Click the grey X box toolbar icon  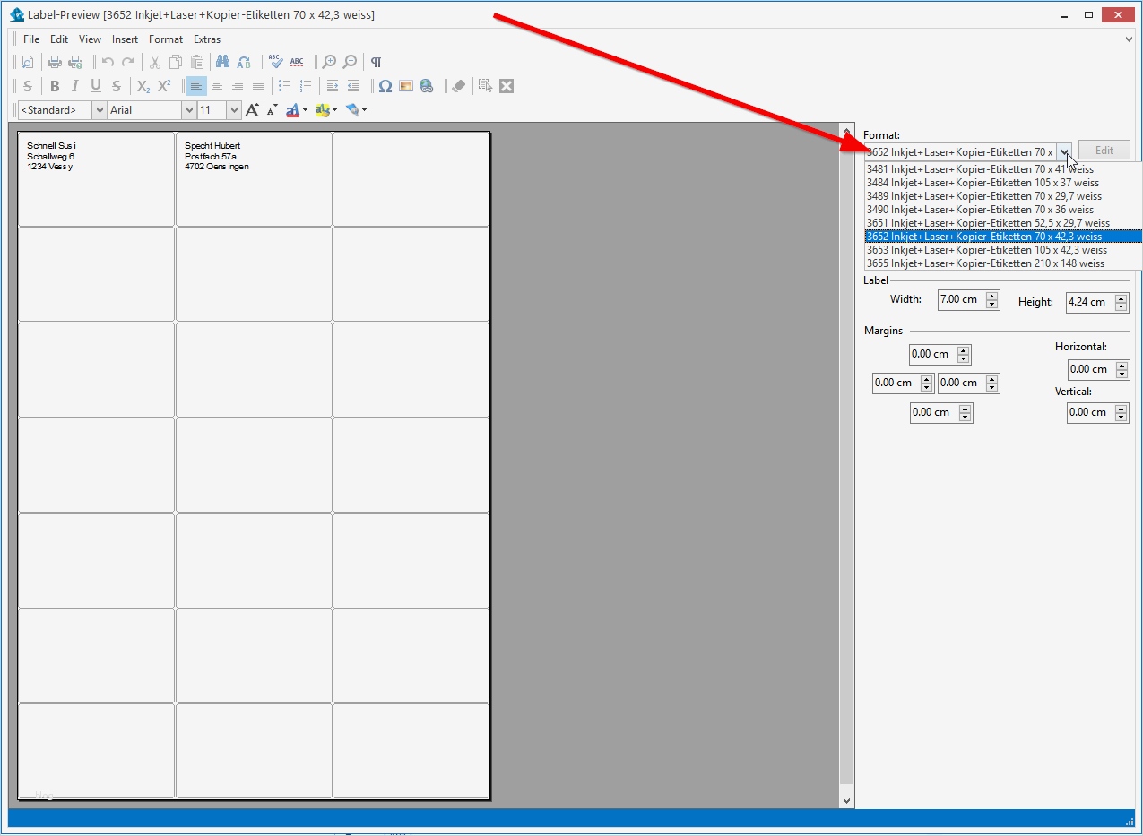pos(507,86)
